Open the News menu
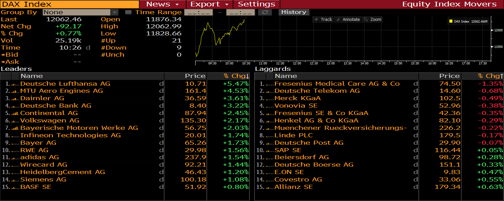The width and height of the screenshot is (504, 201). [162, 4]
